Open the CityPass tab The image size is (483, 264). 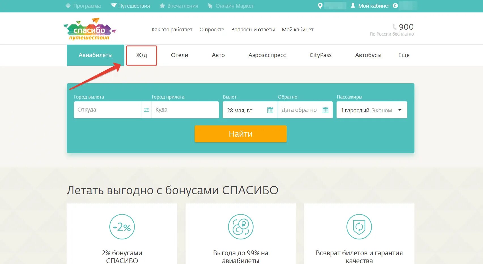point(320,55)
